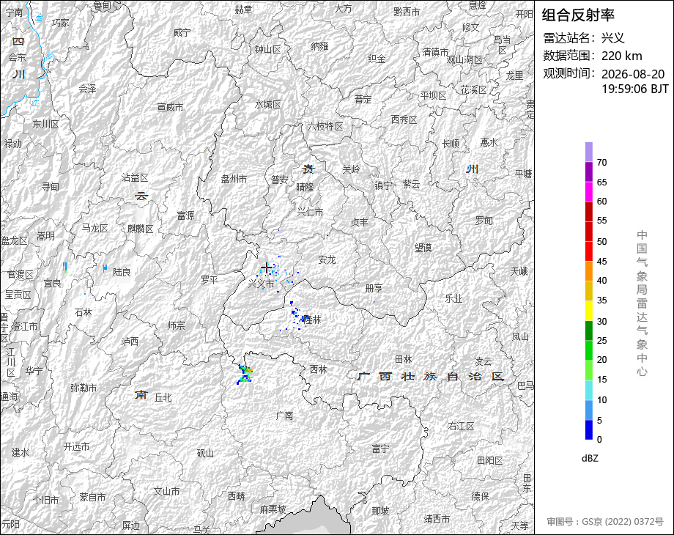Click the radar echo cluster near 隆林
The image size is (674, 535).
point(300,317)
